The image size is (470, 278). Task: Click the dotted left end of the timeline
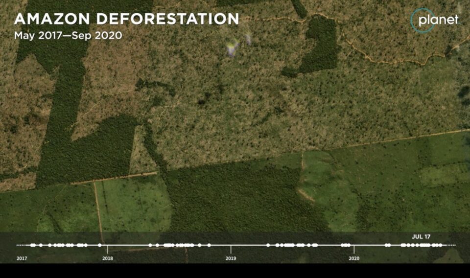pos(21,245)
